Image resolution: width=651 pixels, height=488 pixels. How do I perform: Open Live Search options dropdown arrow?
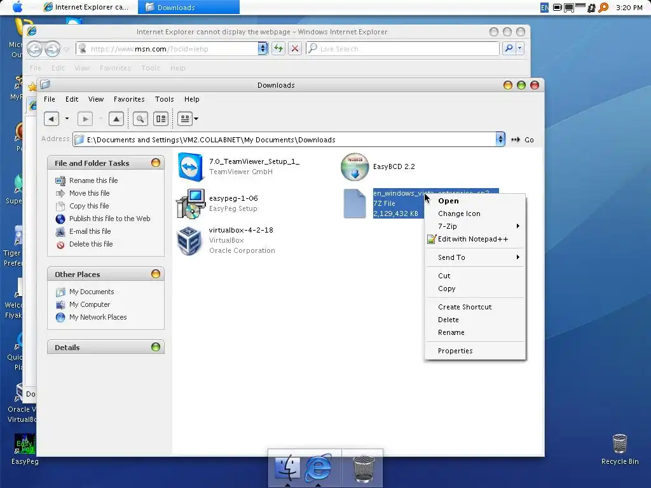pyautogui.click(x=520, y=48)
